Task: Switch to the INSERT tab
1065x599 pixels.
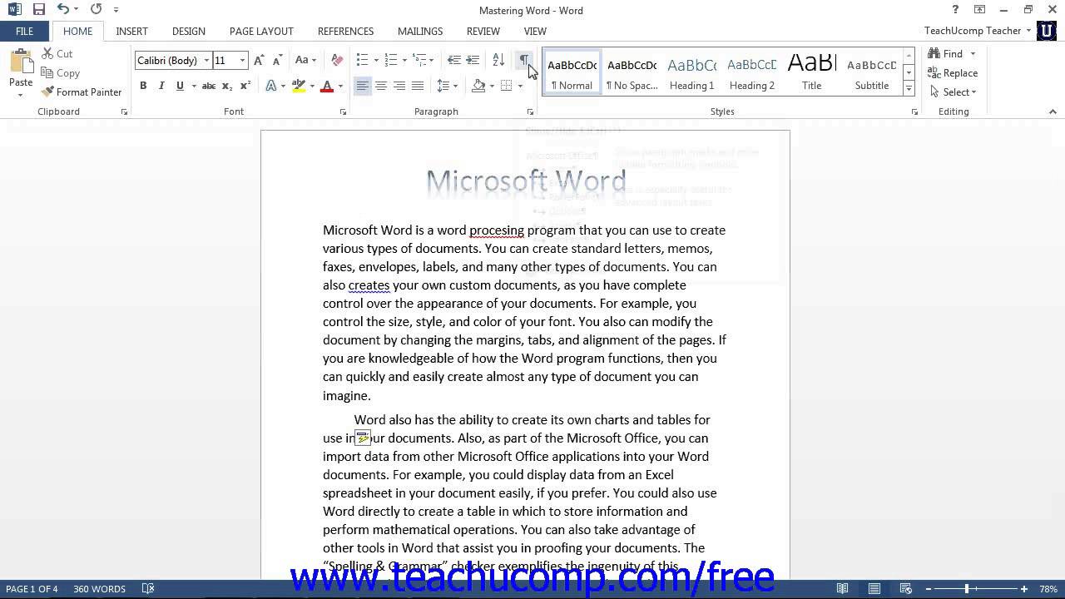Action: [x=131, y=31]
